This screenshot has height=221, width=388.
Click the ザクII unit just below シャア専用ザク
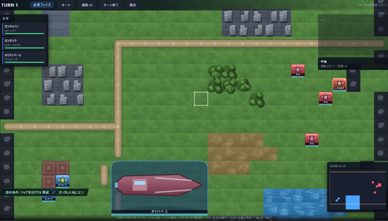coord(326,98)
